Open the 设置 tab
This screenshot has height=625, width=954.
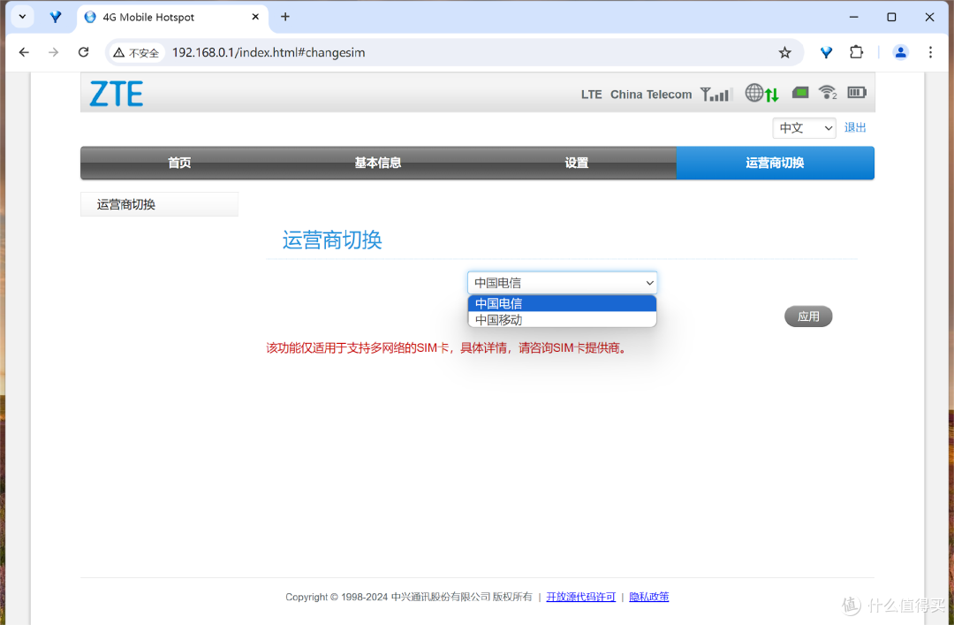576,163
